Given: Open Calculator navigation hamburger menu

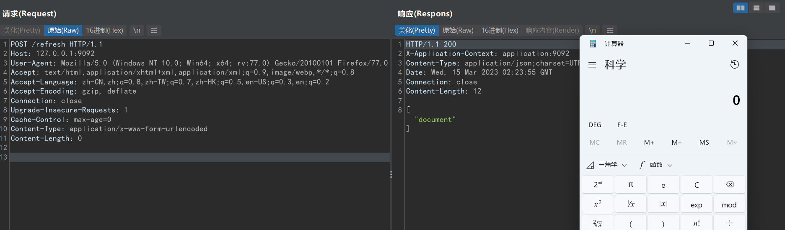Looking at the screenshot, I should [592, 65].
